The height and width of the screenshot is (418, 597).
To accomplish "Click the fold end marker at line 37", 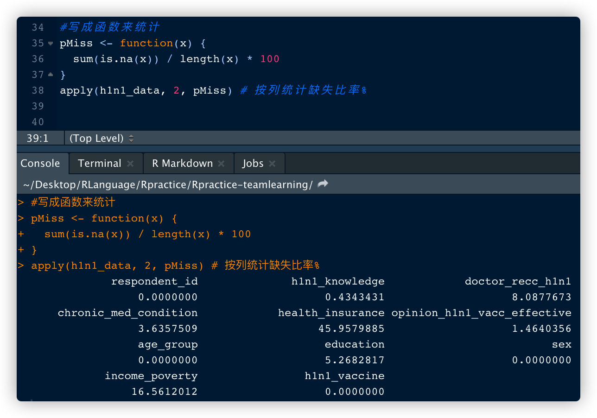I will point(51,75).
